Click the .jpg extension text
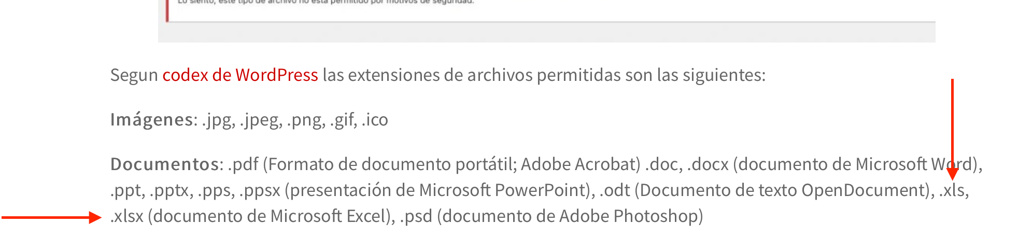This screenshot has width=1018, height=251. pos(217,120)
